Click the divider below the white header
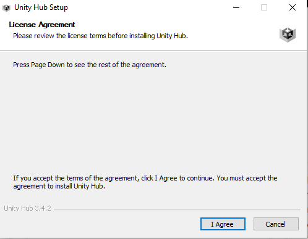 point(153,51)
